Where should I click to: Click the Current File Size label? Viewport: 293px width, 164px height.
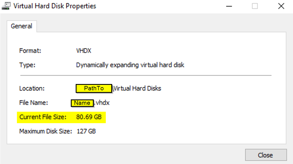tap(43, 117)
